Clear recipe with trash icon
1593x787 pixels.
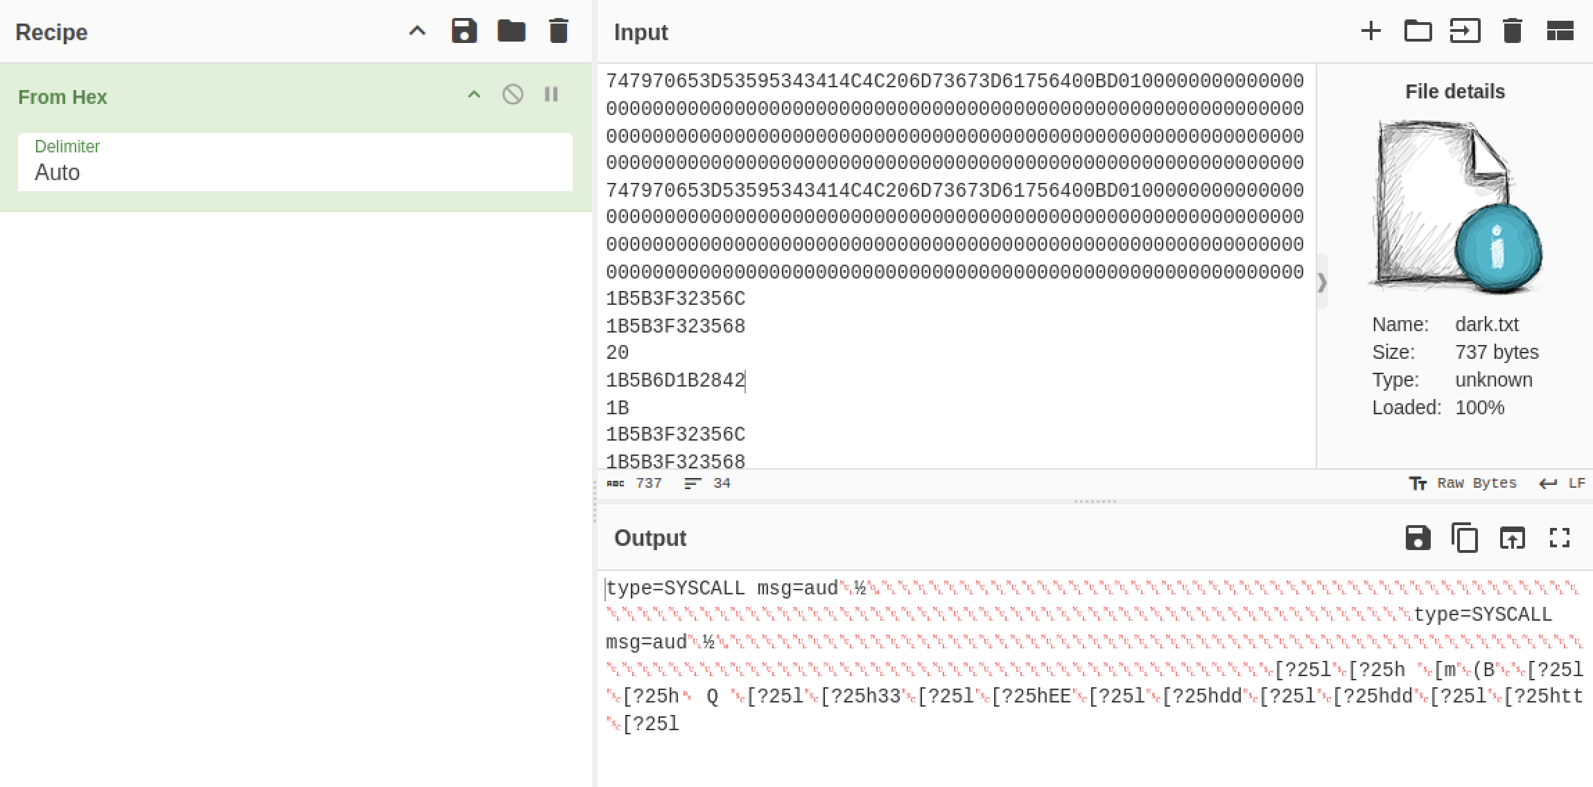coord(558,31)
